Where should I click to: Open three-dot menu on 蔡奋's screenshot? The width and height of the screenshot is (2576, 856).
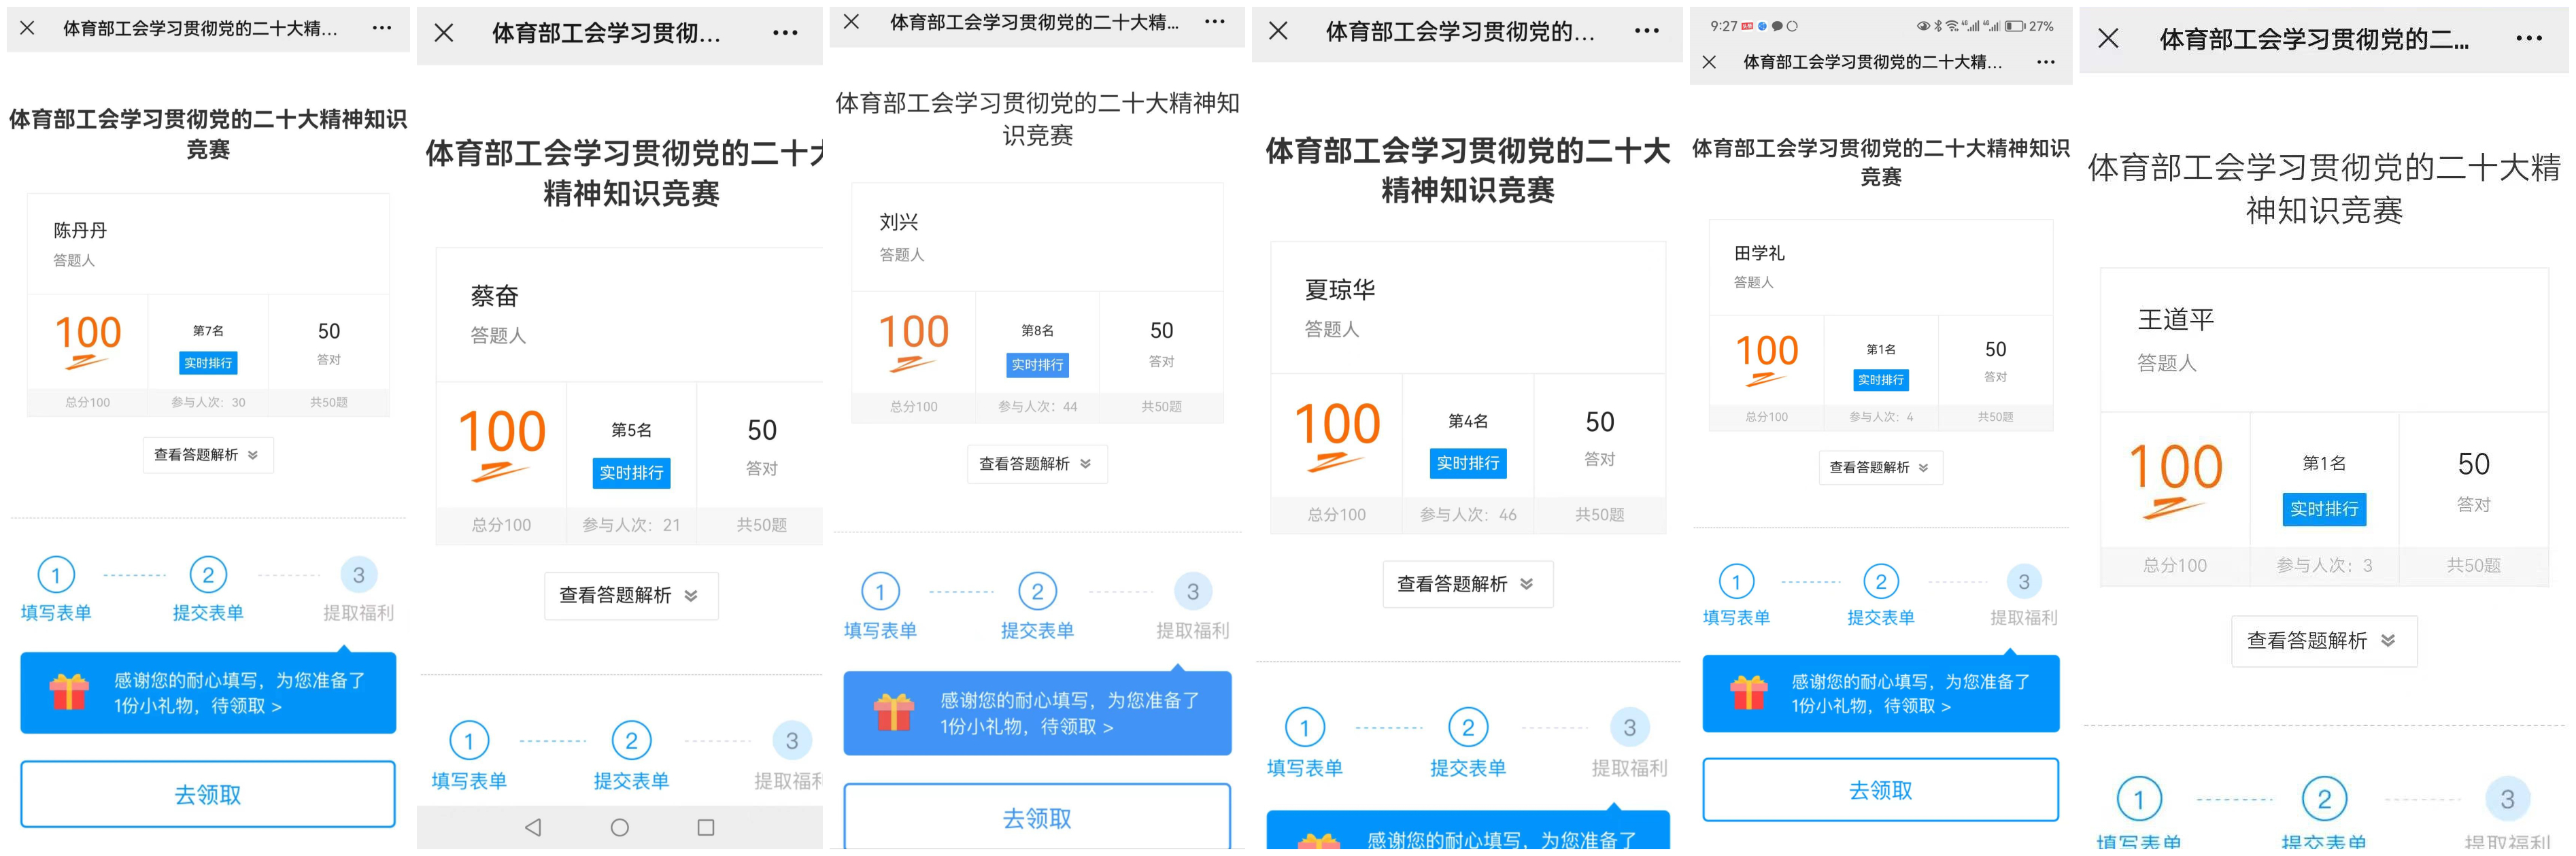pos(785,33)
